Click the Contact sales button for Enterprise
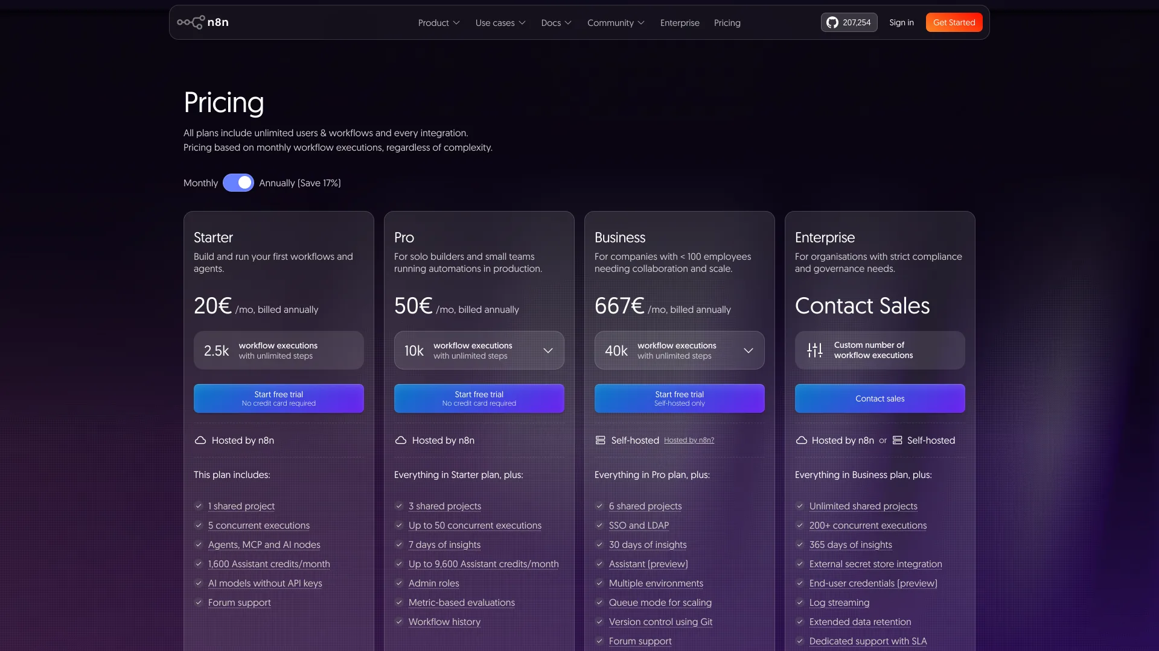This screenshot has width=1159, height=651. pyautogui.click(x=880, y=398)
